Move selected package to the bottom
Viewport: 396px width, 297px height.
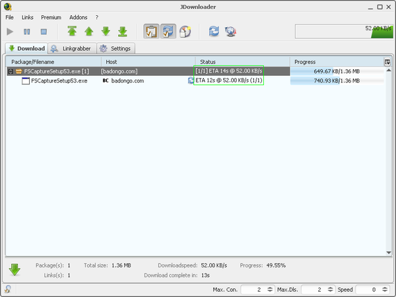click(123, 32)
